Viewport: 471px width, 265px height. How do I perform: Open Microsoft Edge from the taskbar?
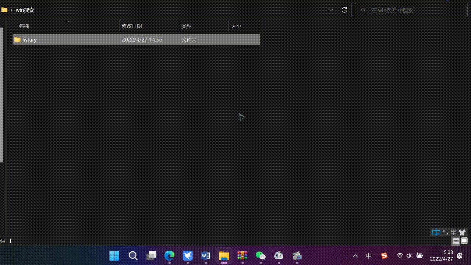[x=169, y=255]
